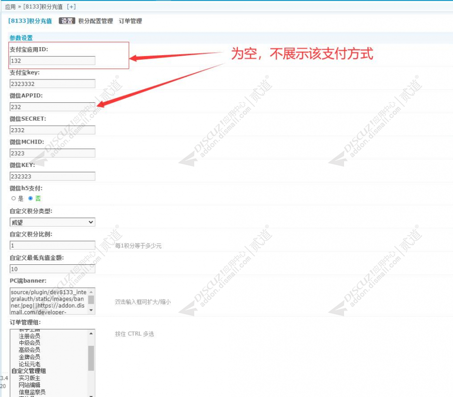
Task: Select 中级会员 in 订单管理组 list
Action: click(29, 343)
